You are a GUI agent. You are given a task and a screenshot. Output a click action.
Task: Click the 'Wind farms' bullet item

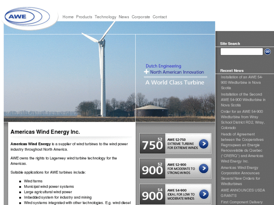[33, 181]
